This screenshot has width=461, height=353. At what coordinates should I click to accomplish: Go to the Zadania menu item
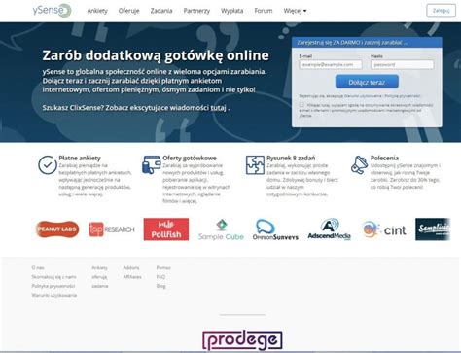[x=161, y=11]
